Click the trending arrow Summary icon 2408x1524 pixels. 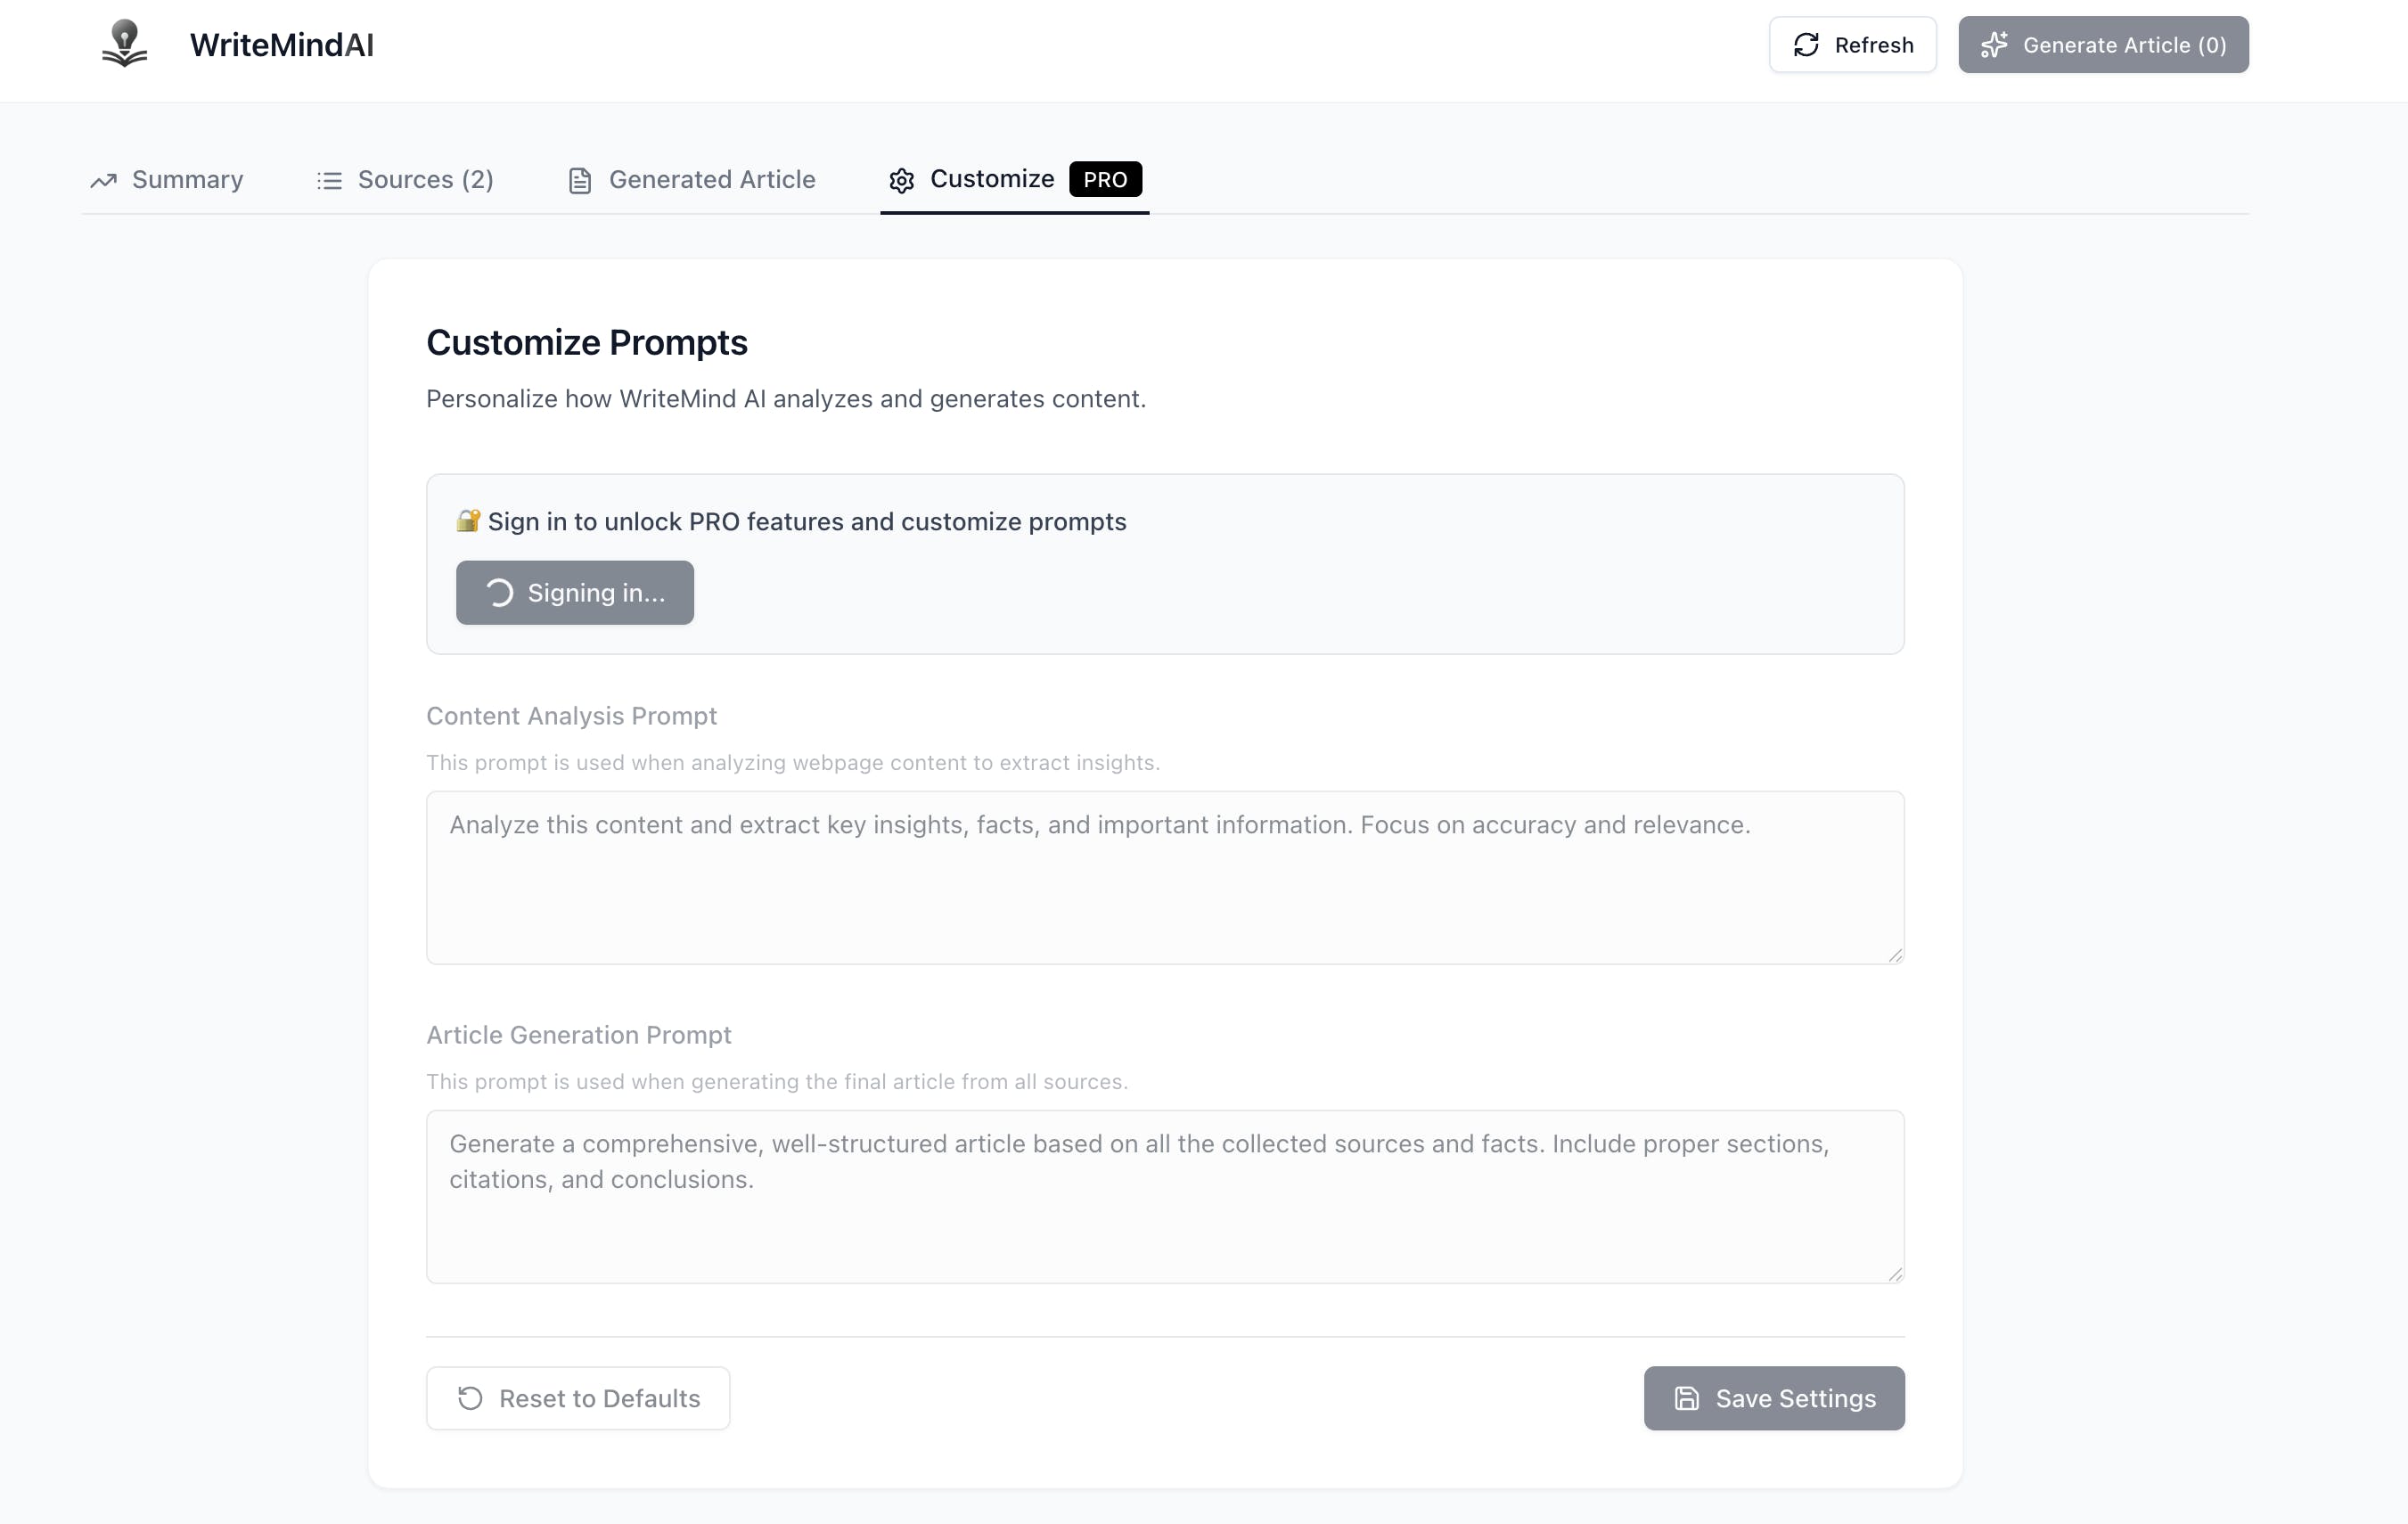[104, 180]
